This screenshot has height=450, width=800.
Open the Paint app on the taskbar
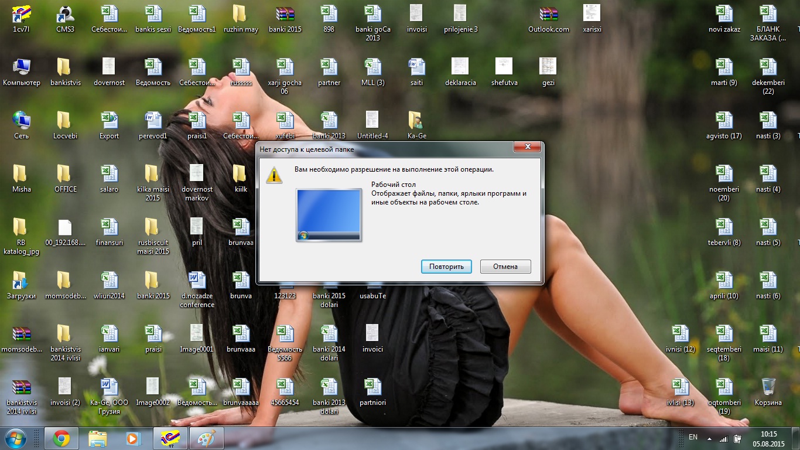(x=206, y=438)
